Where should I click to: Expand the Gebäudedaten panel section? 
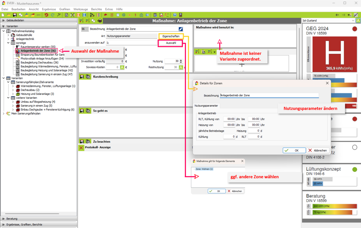pos(3,20)
